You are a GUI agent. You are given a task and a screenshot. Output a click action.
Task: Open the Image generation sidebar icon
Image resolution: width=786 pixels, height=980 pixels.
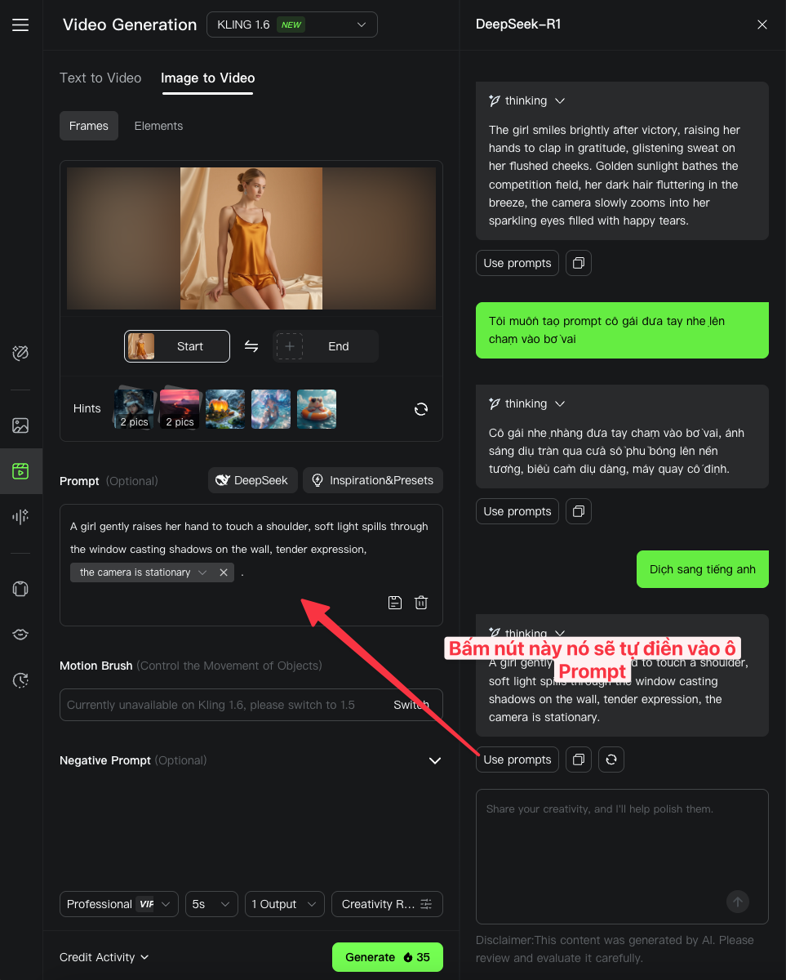point(20,425)
